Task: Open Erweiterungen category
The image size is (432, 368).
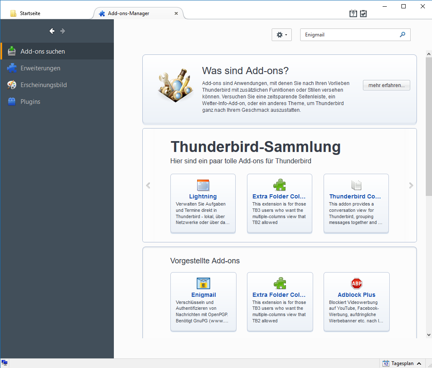Action: pos(57,68)
